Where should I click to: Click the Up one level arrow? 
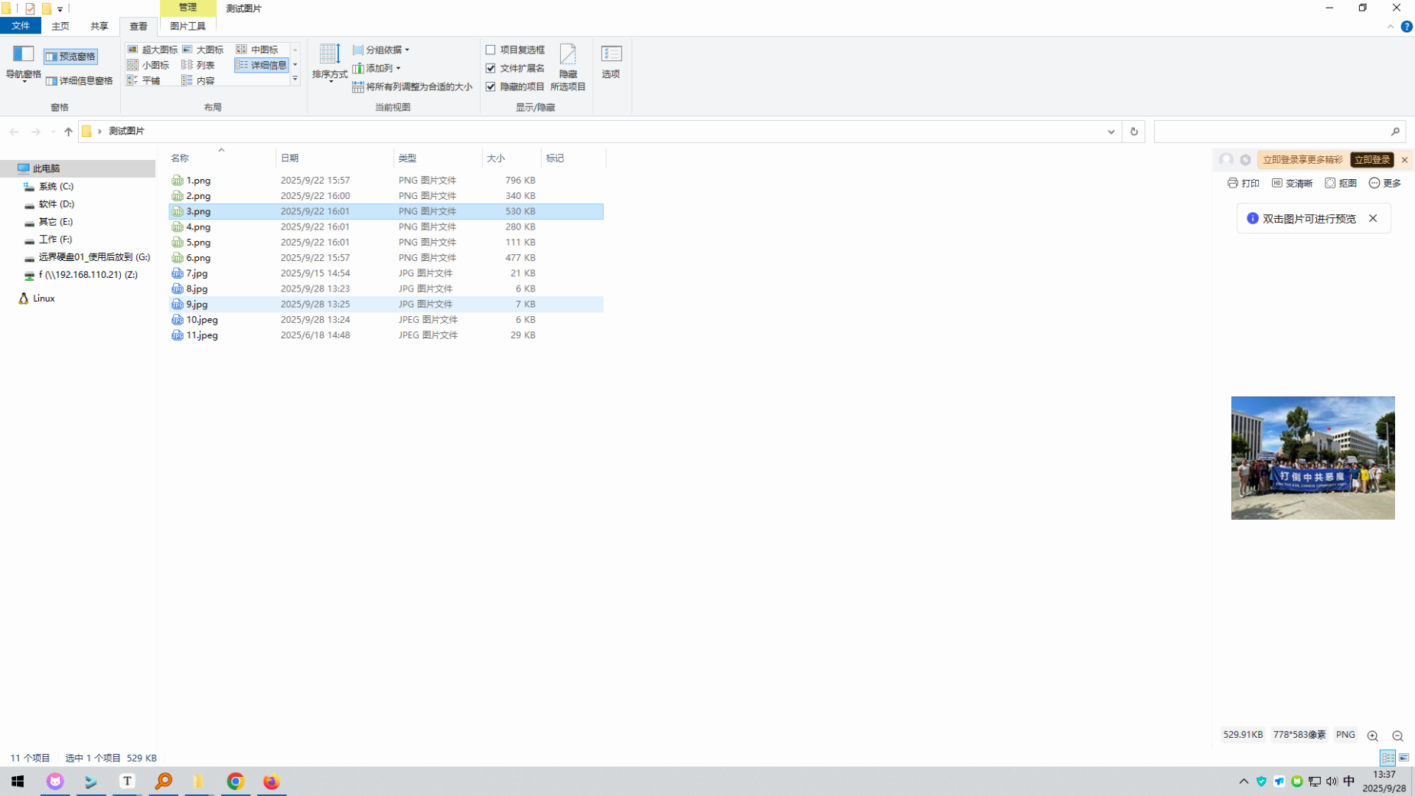(x=68, y=132)
